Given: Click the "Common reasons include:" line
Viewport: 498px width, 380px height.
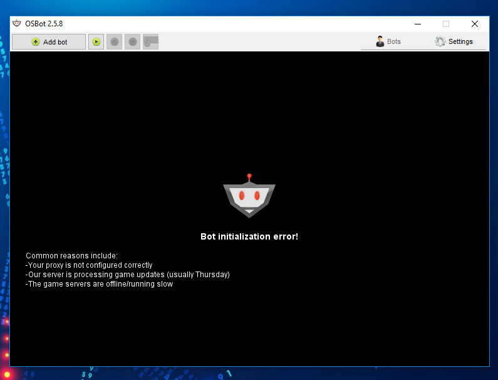Looking at the screenshot, I should pos(71,256).
